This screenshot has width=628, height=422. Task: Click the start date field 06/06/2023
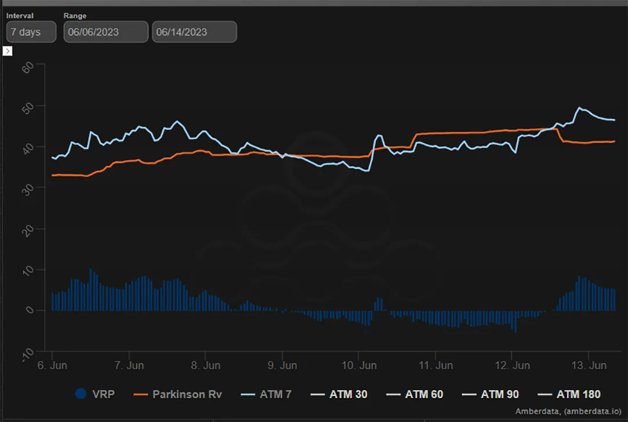pos(106,32)
